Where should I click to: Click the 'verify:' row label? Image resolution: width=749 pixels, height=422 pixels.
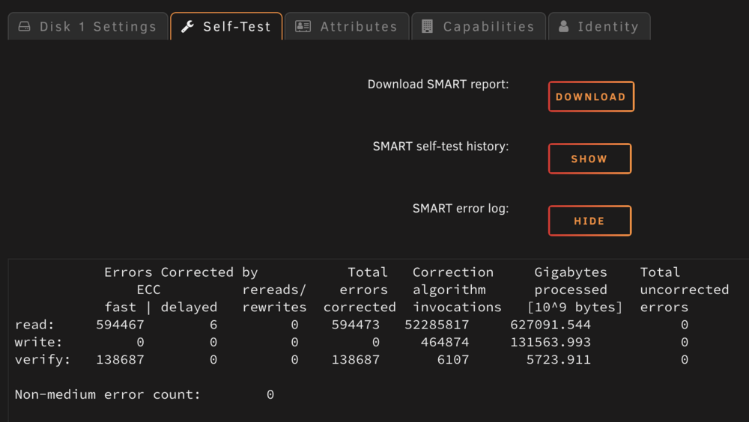coord(43,359)
